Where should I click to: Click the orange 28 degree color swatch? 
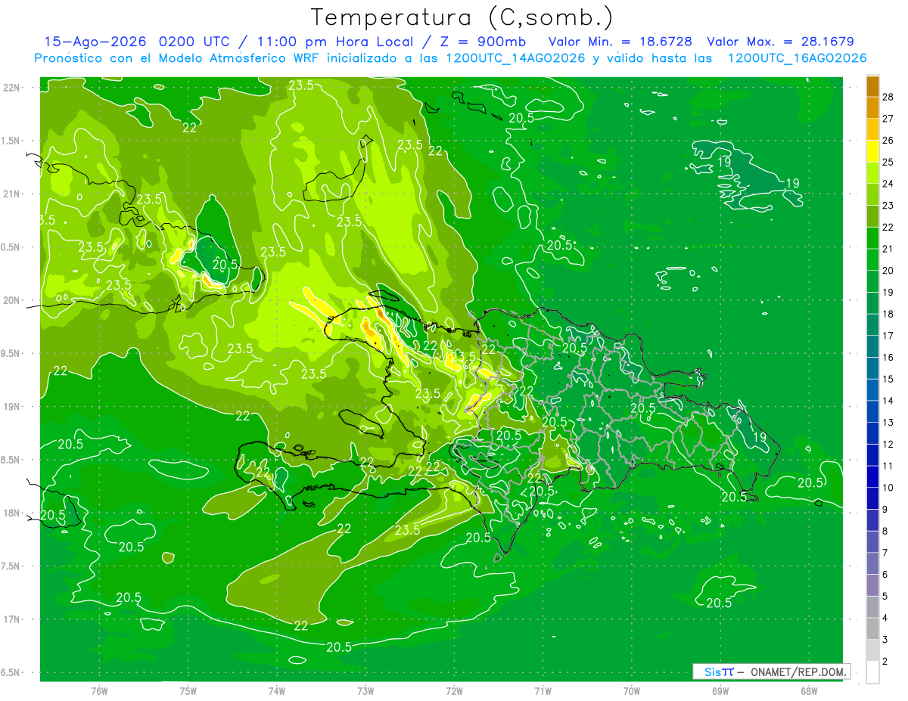(x=872, y=86)
